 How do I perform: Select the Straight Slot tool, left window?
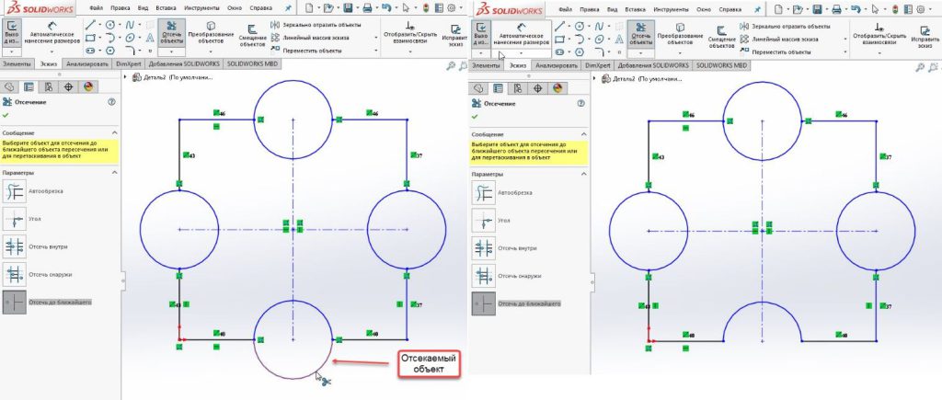[90, 51]
